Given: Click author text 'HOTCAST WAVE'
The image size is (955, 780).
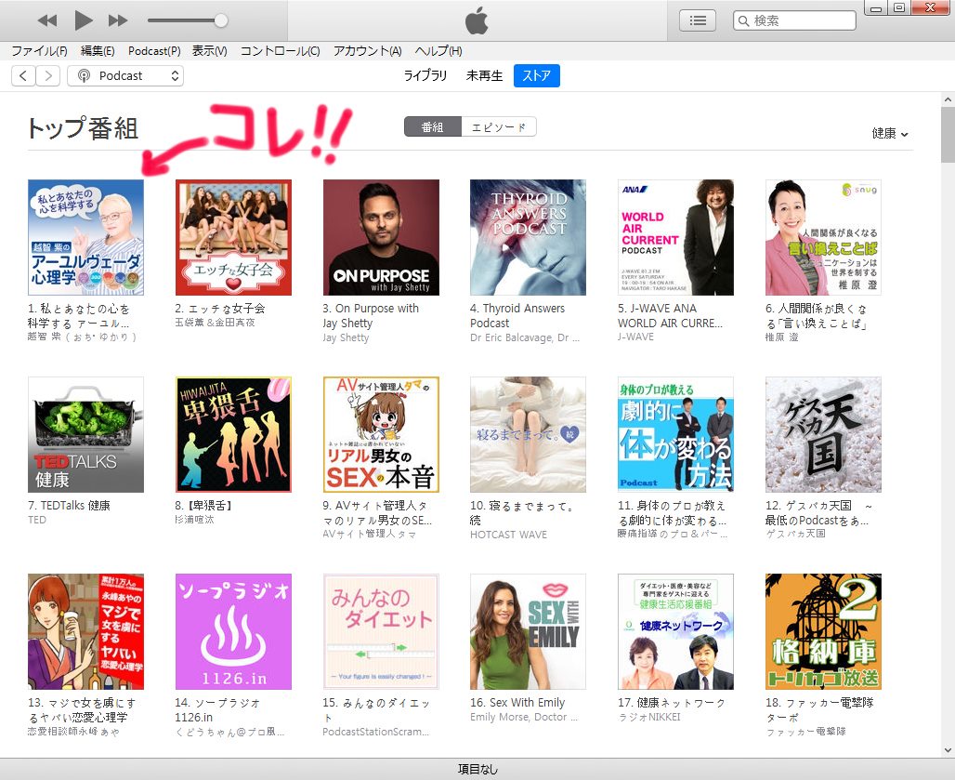Looking at the screenshot, I should (x=508, y=535).
